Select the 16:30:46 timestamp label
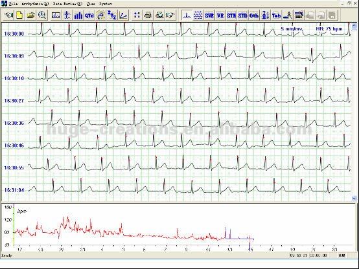 coord(14,145)
